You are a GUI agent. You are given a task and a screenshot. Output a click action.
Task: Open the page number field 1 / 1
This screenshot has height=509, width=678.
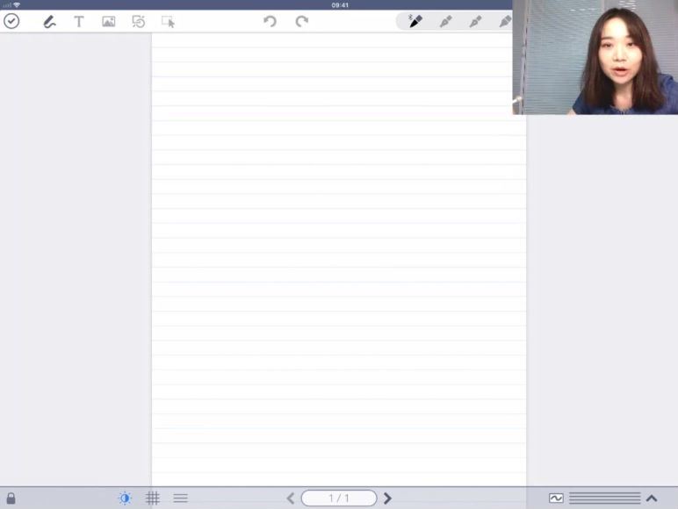pos(339,498)
